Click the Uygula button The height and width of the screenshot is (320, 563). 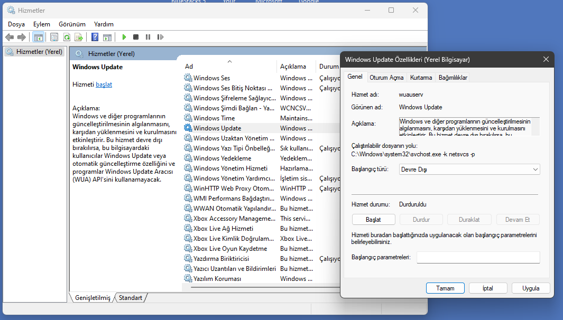(x=531, y=288)
